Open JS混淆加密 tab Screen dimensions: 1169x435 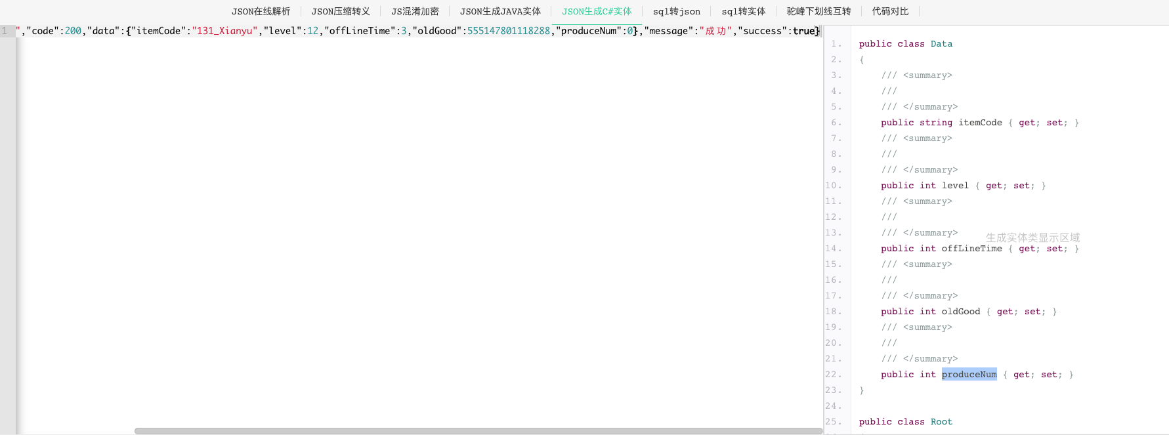tap(415, 11)
